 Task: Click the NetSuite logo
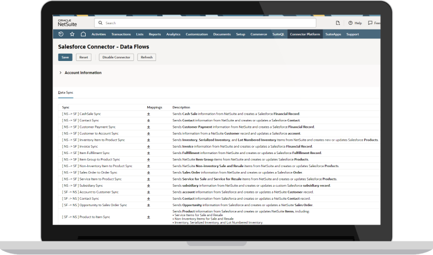click(67, 23)
